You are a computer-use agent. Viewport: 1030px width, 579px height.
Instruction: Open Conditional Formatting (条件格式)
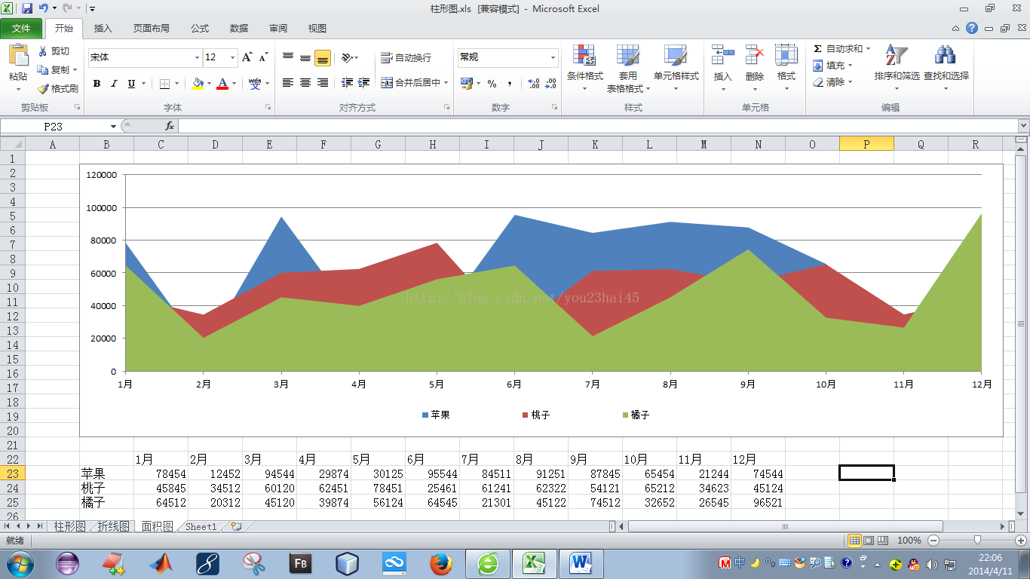click(x=584, y=67)
